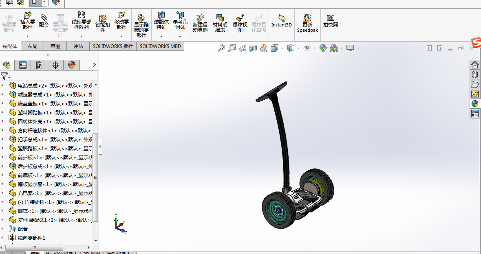Click Apply Scene icon
The height and width of the screenshot is (254, 481).
tap(334, 48)
